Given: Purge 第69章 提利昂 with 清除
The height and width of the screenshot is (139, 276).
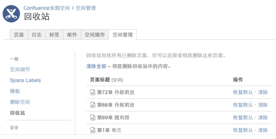Looking at the screenshot, I should click(263, 117).
